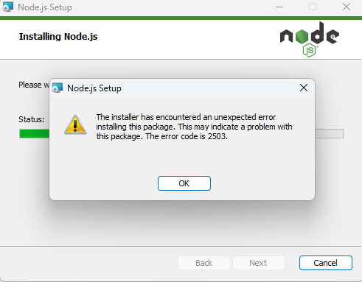Click OK in the error dialog

(x=184, y=183)
